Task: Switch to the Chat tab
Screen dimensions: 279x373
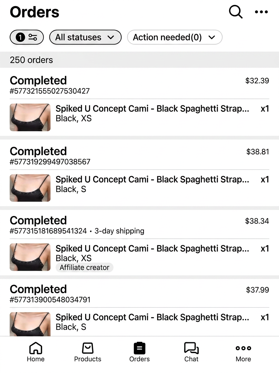Action: point(191,352)
